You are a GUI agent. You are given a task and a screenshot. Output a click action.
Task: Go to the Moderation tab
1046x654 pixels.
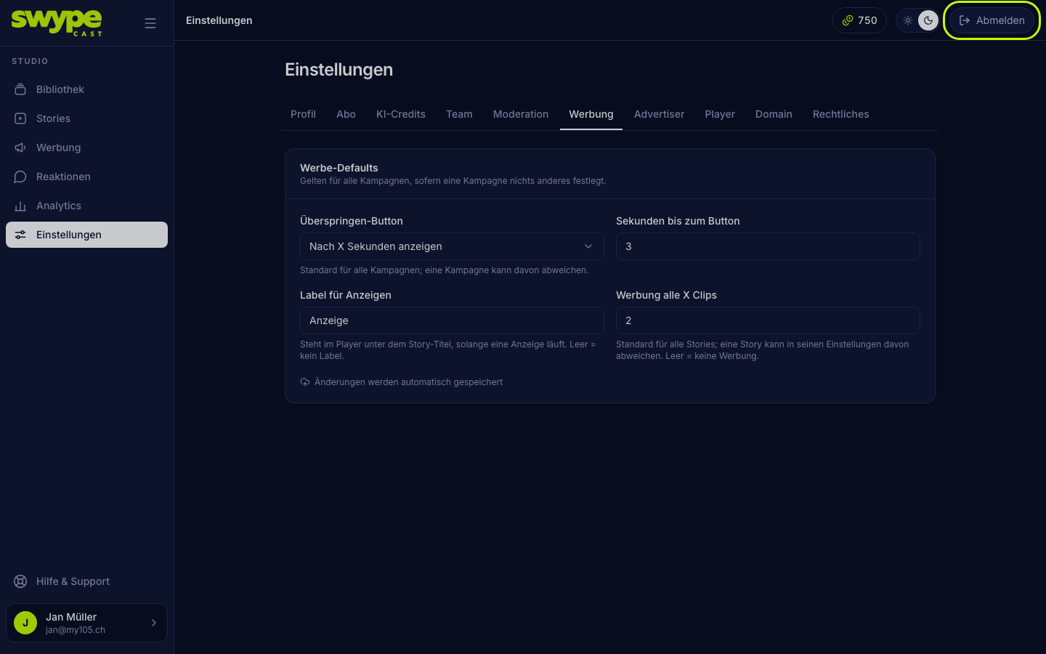click(521, 114)
